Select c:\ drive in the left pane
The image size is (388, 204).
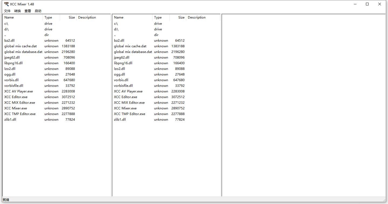[x=6, y=24]
